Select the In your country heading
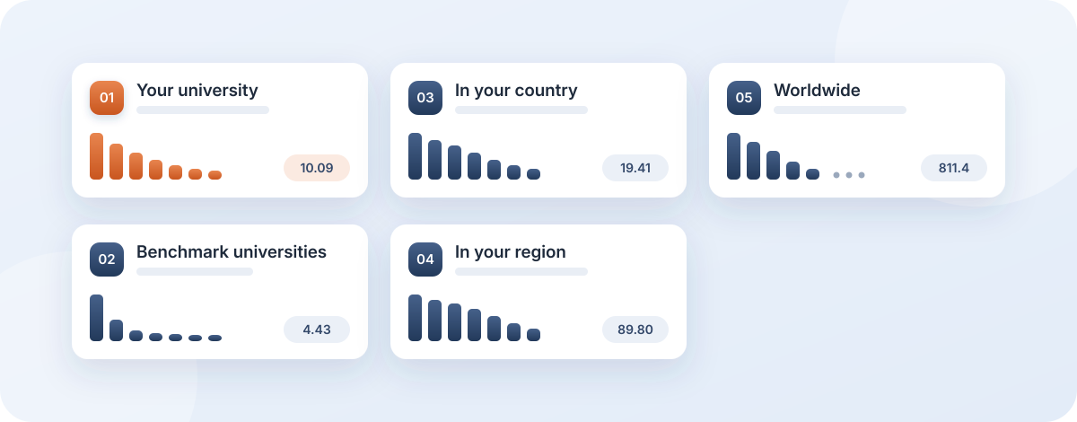The width and height of the screenshot is (1077, 422). coord(516,90)
